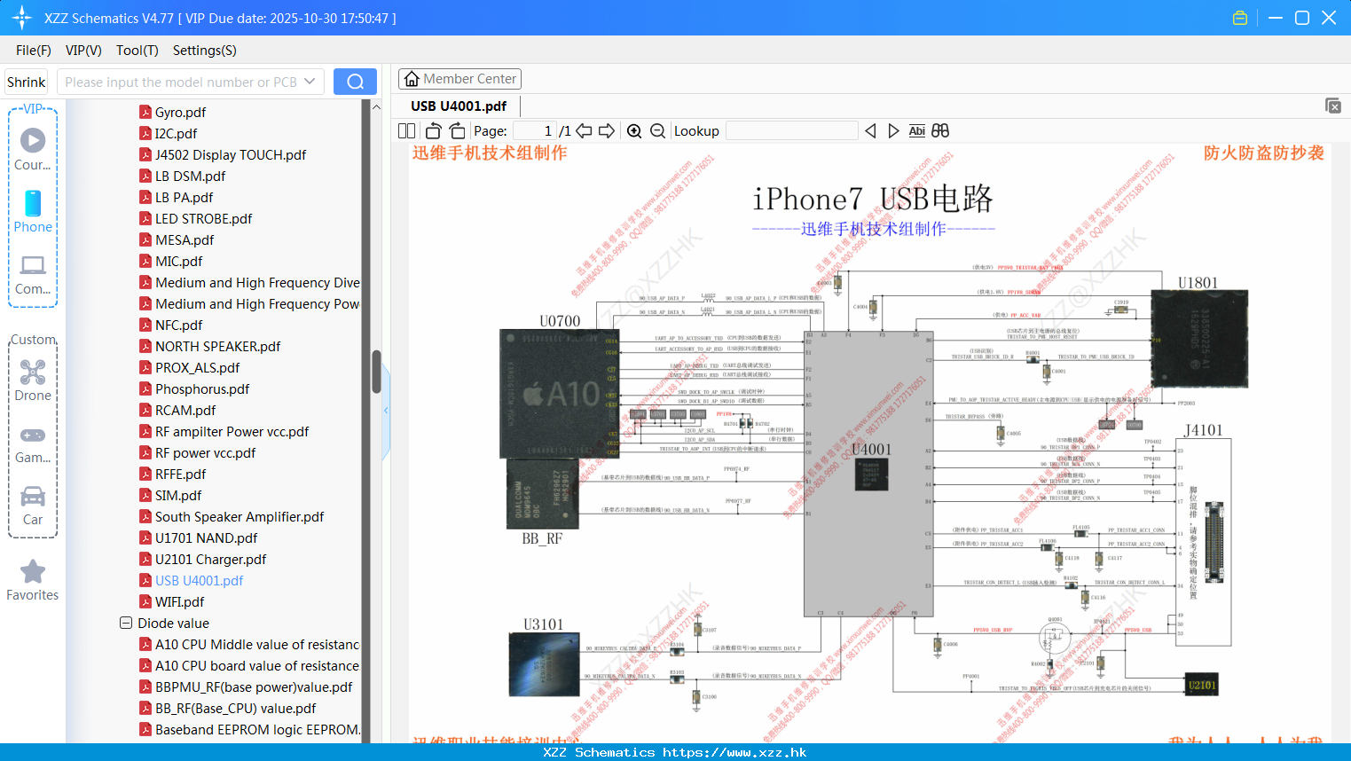
Task: Click the Page number field
Action: (534, 130)
